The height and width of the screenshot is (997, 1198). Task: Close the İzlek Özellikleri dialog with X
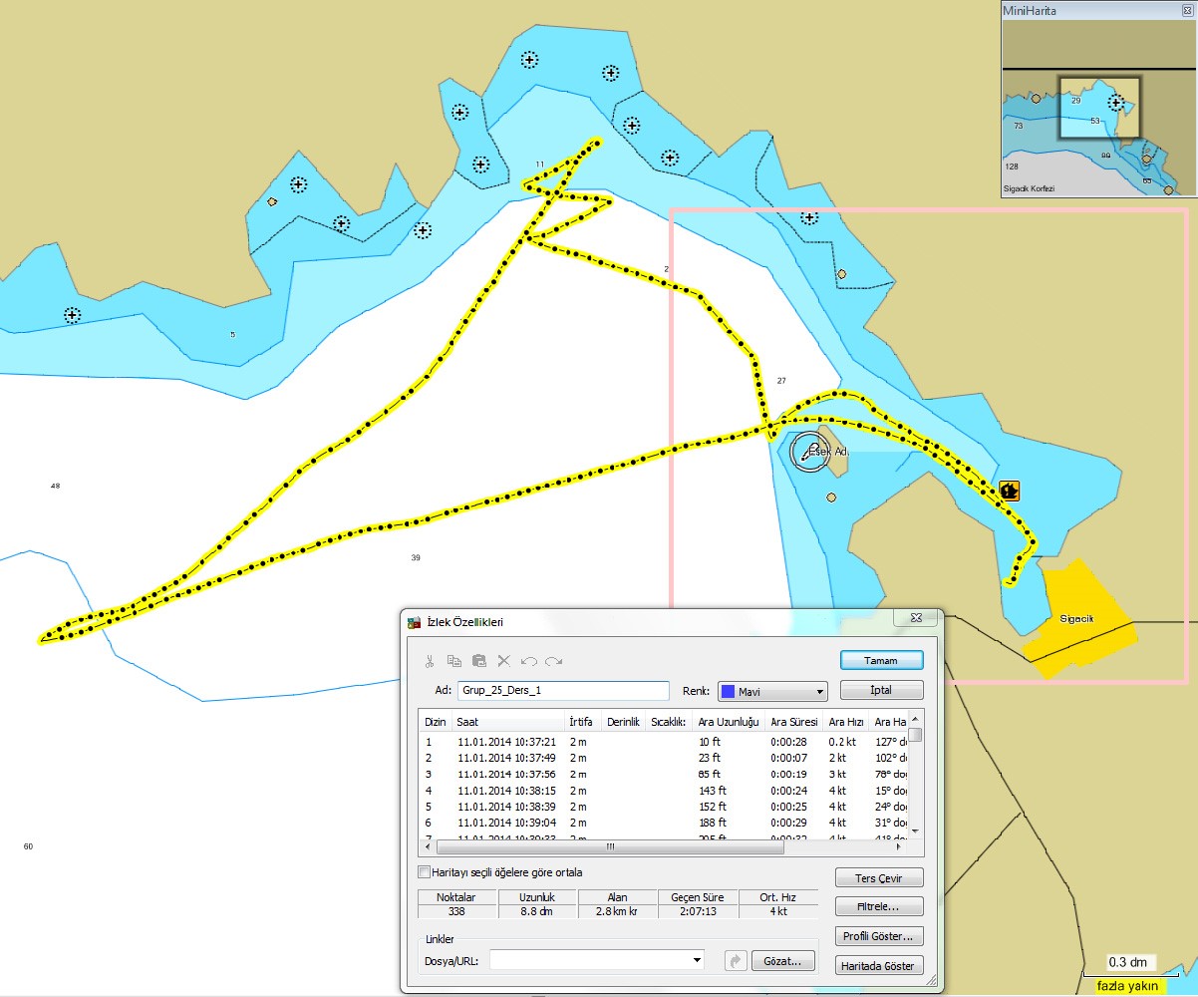(x=916, y=618)
